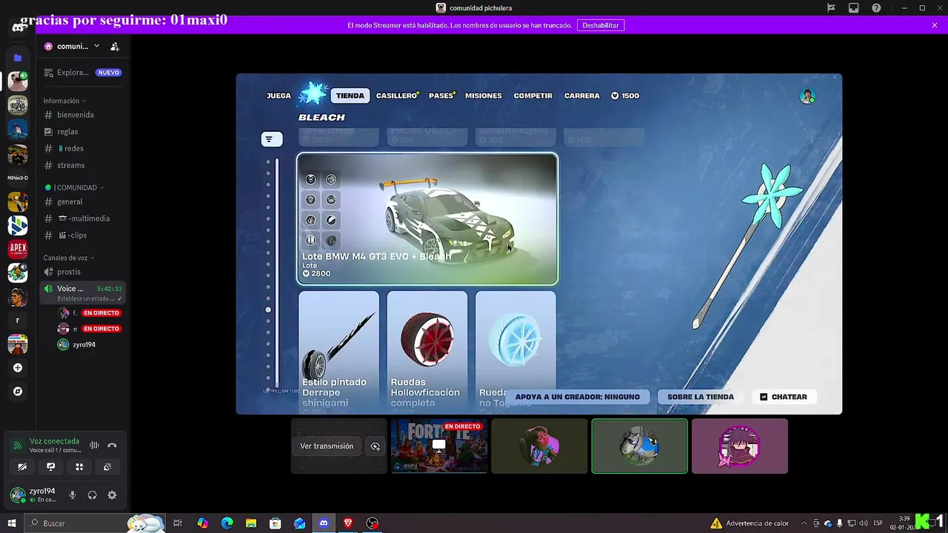The width and height of the screenshot is (948, 533).
Task: Click the CHATEAR button
Action: (x=784, y=397)
